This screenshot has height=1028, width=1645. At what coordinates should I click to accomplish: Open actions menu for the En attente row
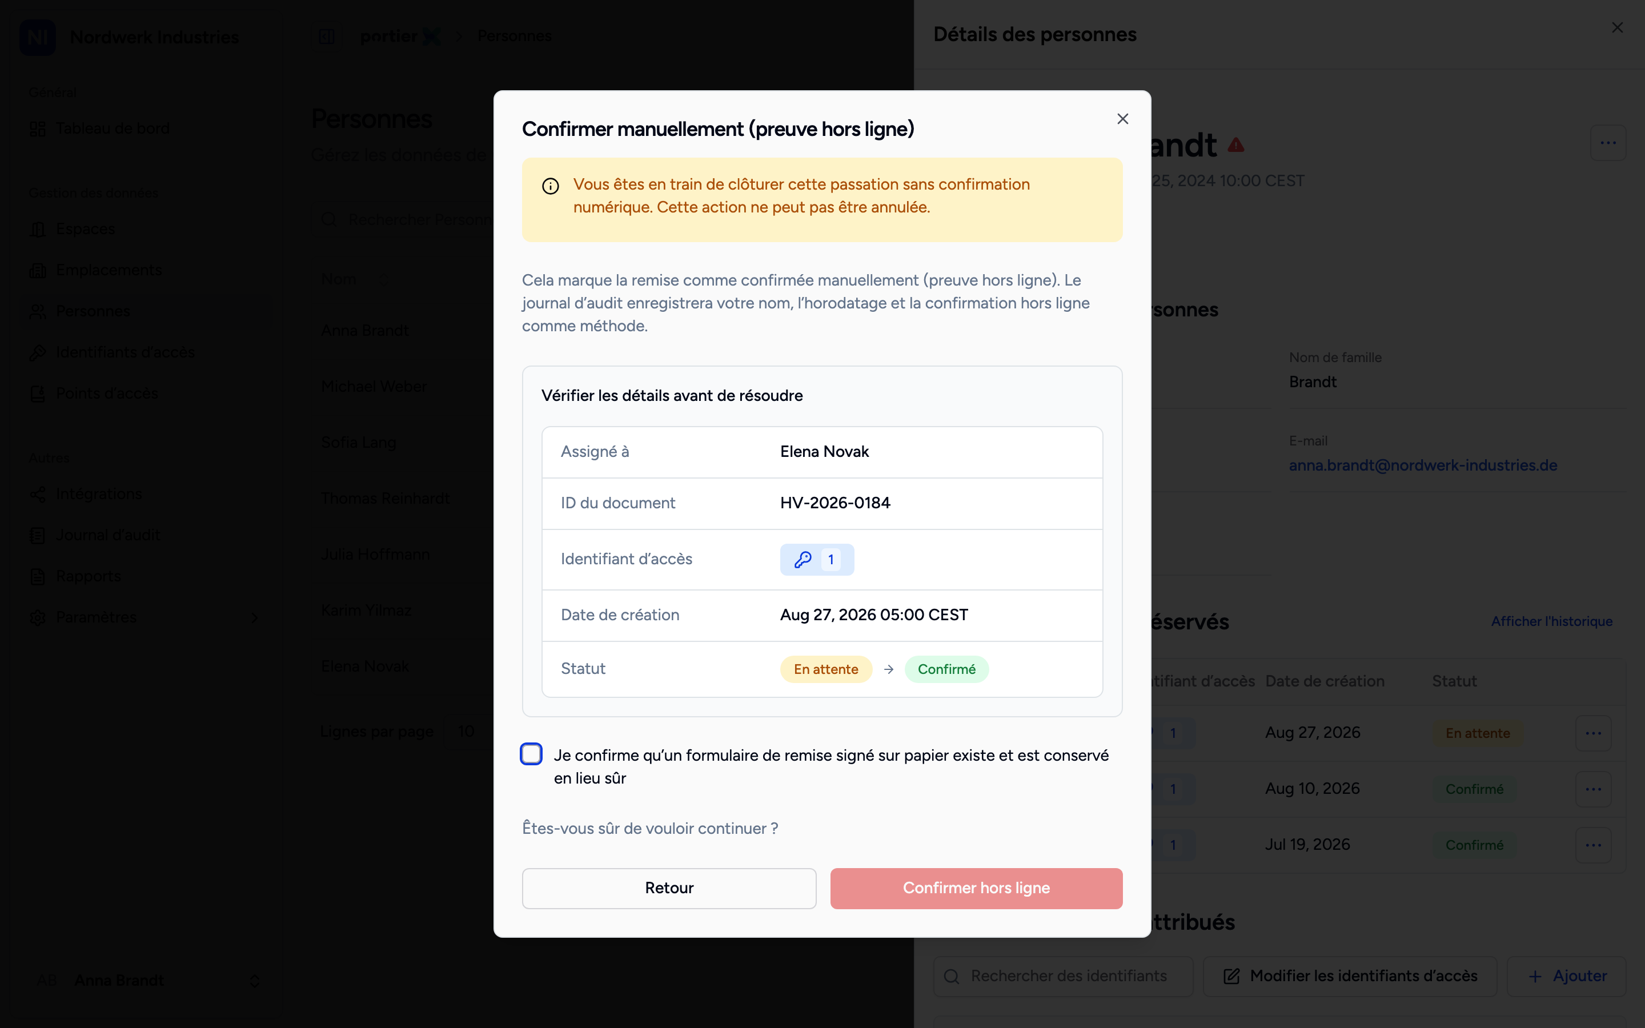point(1594,733)
